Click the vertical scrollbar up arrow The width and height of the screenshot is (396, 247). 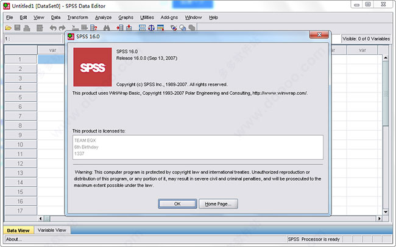coord(386,58)
